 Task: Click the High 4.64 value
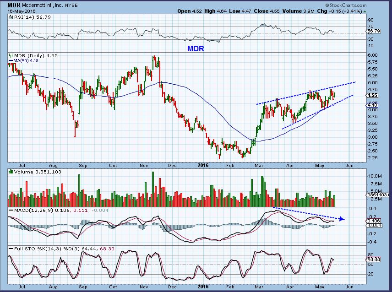click(215, 11)
